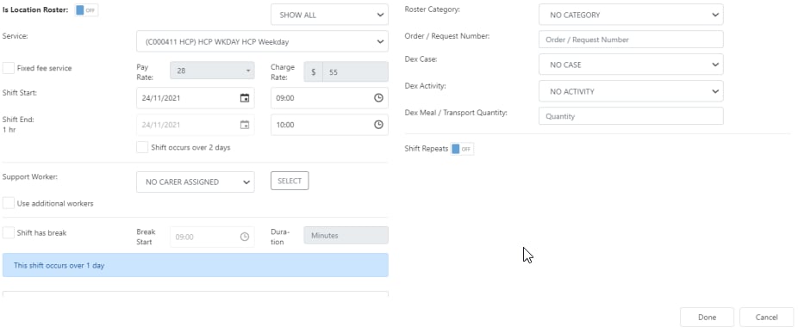Click the 'Dex Meal / Transport Quantity:' label
798x333 pixels.
[x=456, y=113]
